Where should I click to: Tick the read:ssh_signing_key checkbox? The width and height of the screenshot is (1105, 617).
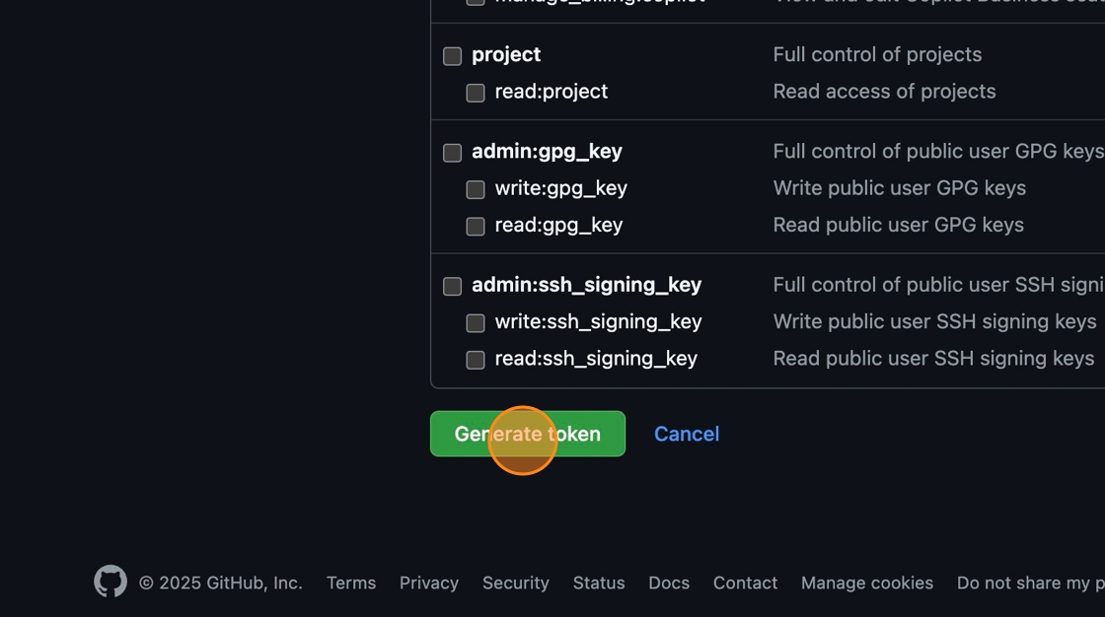[476, 360]
